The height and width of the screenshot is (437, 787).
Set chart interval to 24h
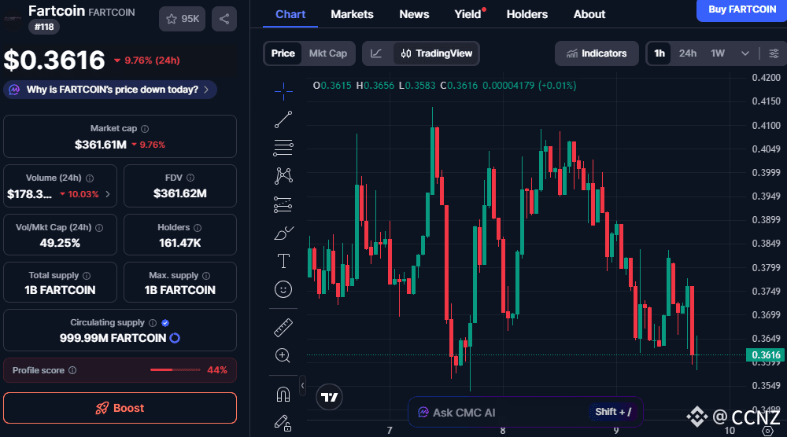[688, 53]
